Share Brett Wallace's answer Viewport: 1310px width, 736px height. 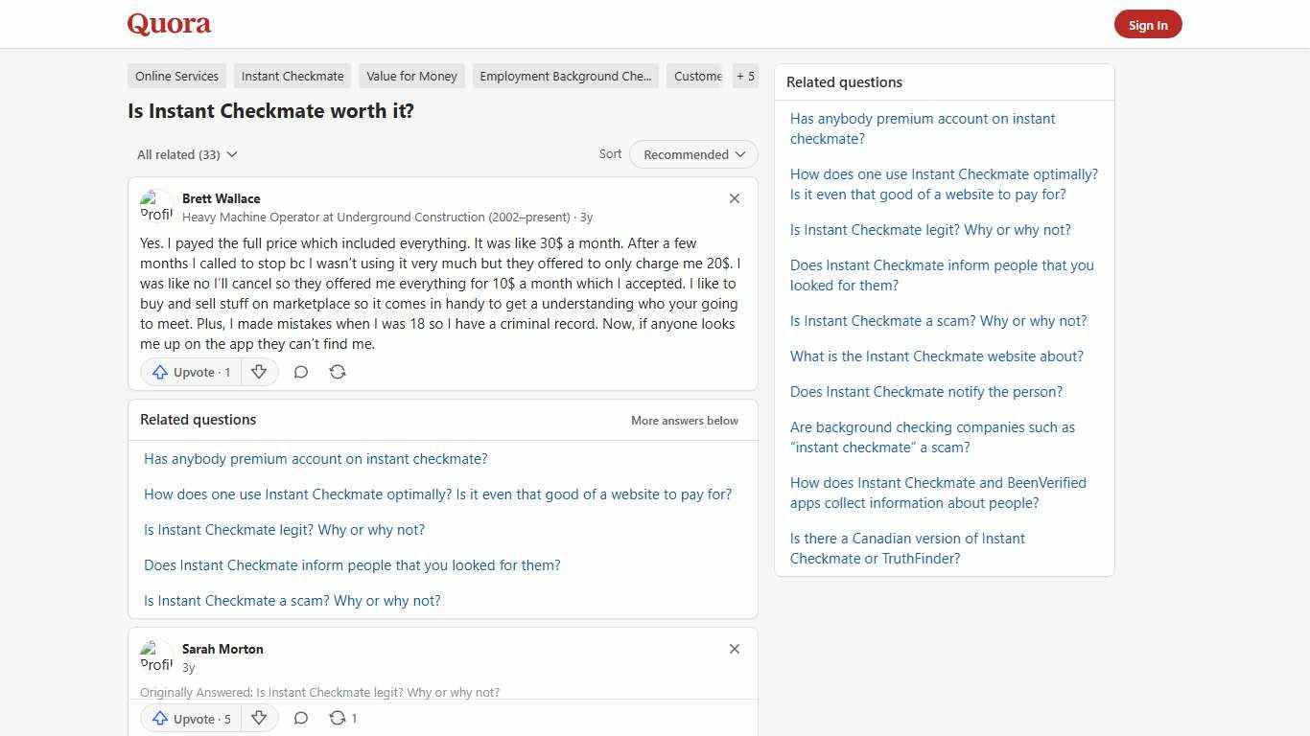tap(338, 372)
